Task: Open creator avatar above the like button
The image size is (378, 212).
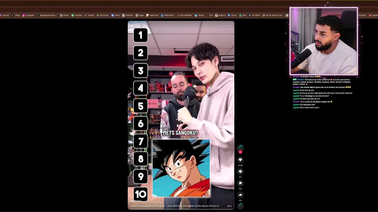Action: (240, 148)
